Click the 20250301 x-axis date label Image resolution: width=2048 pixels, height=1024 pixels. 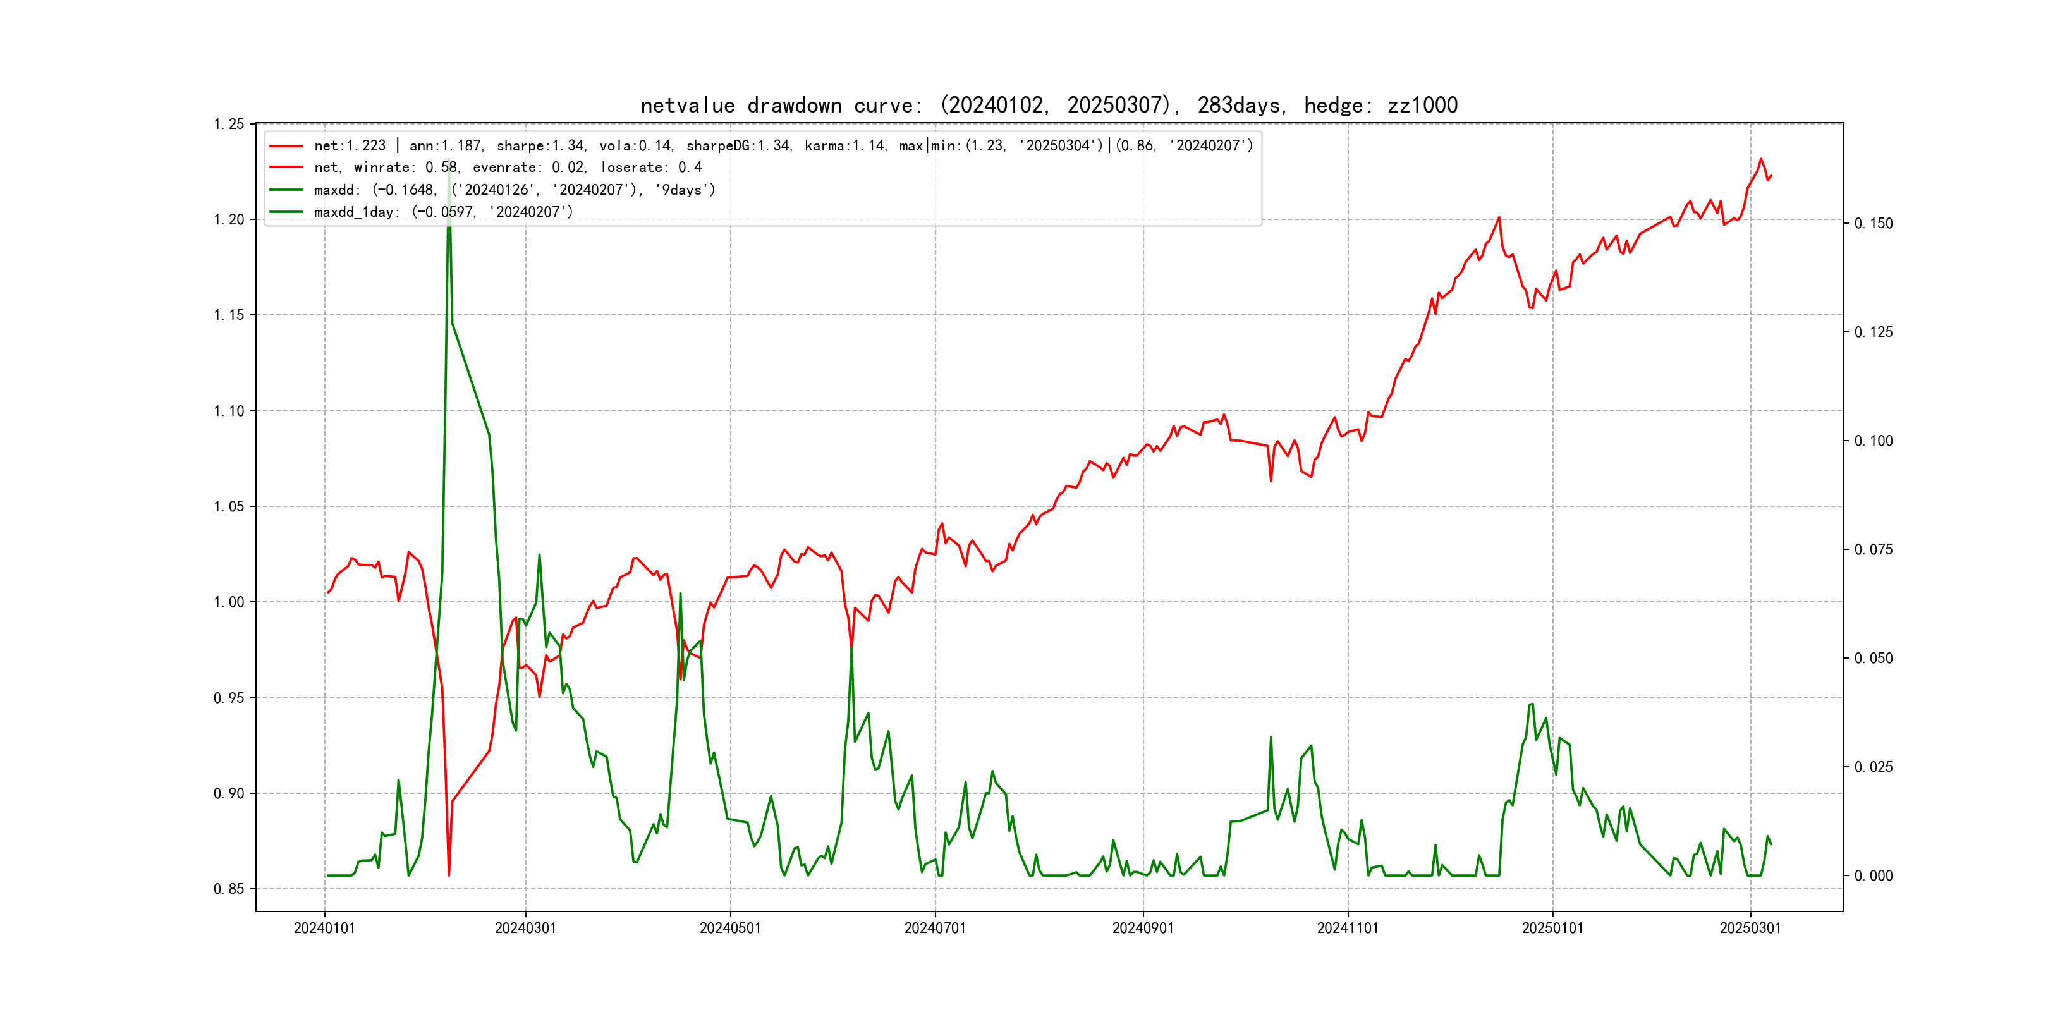point(1750,928)
